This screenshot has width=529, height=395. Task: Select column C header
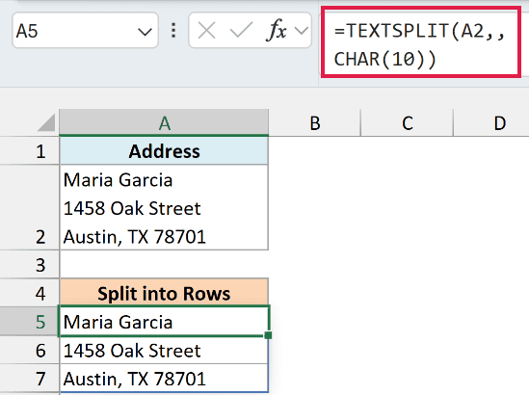(x=408, y=122)
